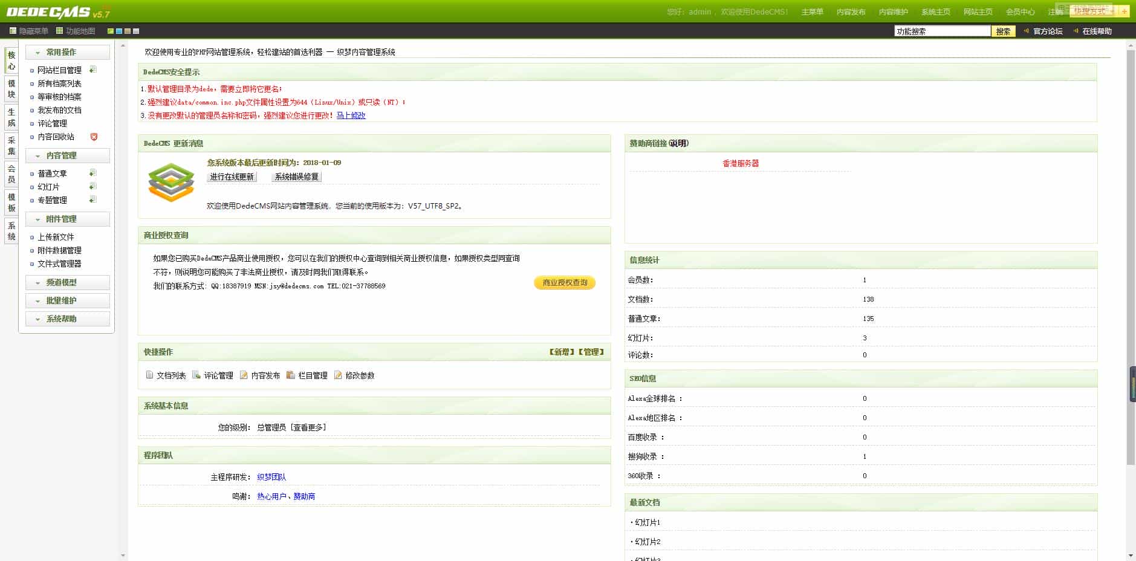This screenshot has width=1136, height=561.
Task: Collapse the 内容管理 menu section
Action: (68, 155)
